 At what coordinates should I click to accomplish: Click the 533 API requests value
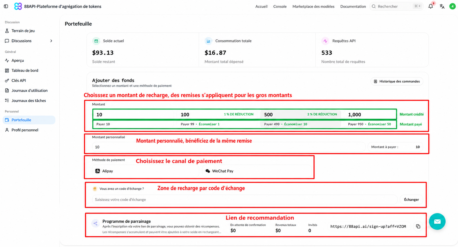(x=327, y=53)
